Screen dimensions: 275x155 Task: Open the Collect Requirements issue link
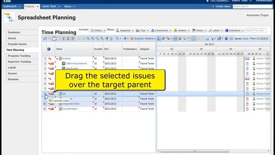click(76, 63)
